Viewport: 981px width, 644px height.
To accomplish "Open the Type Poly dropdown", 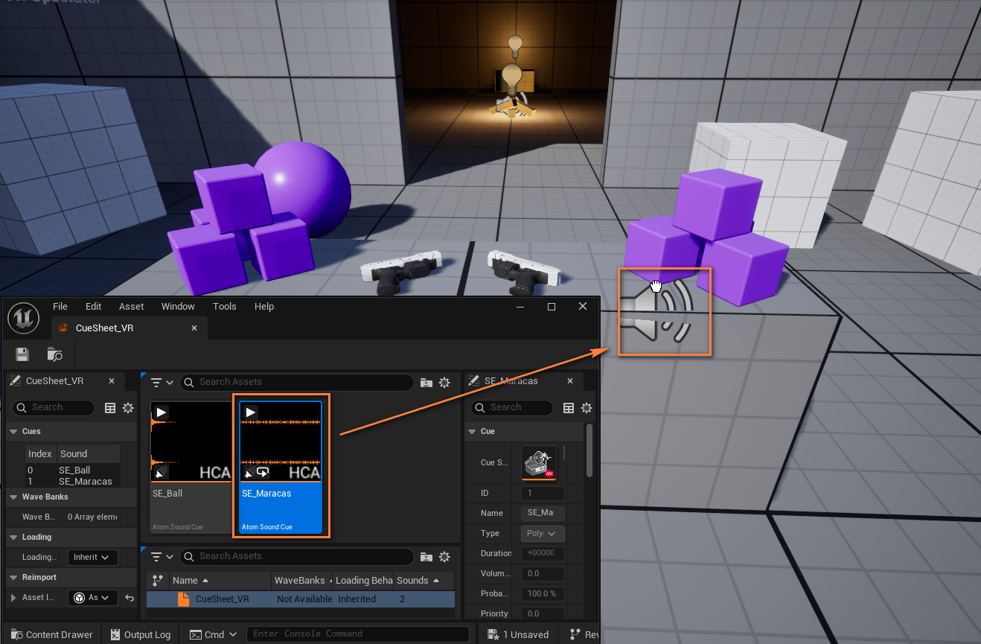I will pos(543,533).
